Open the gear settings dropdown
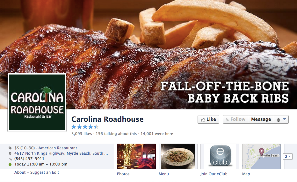Screen dimensions: 297x182 click(281, 120)
